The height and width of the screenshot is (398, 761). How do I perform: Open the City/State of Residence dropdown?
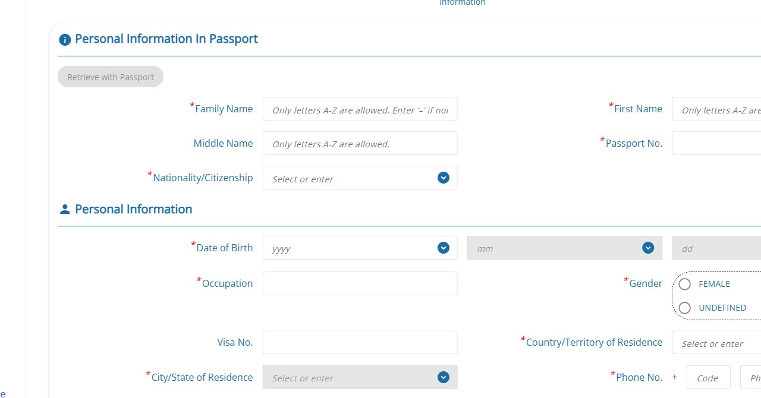(x=442, y=377)
